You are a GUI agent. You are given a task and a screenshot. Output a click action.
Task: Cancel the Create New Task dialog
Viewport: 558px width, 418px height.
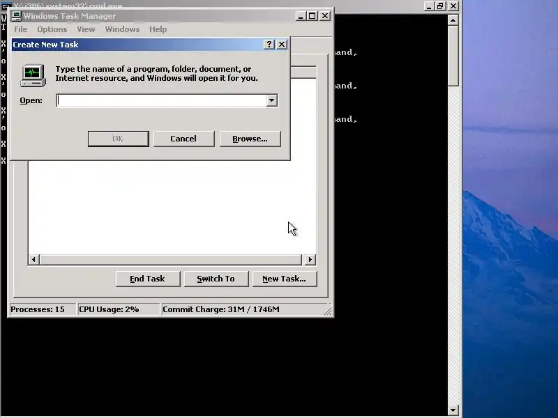183,139
